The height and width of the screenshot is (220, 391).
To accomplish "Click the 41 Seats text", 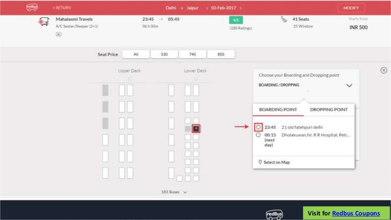I will click(301, 19).
